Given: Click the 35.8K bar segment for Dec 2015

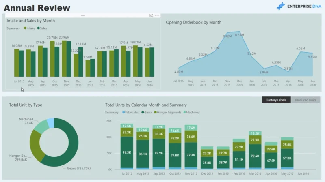Looking at the screenshot, I should click(207, 163).
